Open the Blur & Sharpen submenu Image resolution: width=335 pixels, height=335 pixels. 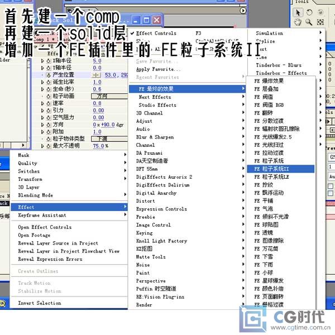(x=187, y=137)
